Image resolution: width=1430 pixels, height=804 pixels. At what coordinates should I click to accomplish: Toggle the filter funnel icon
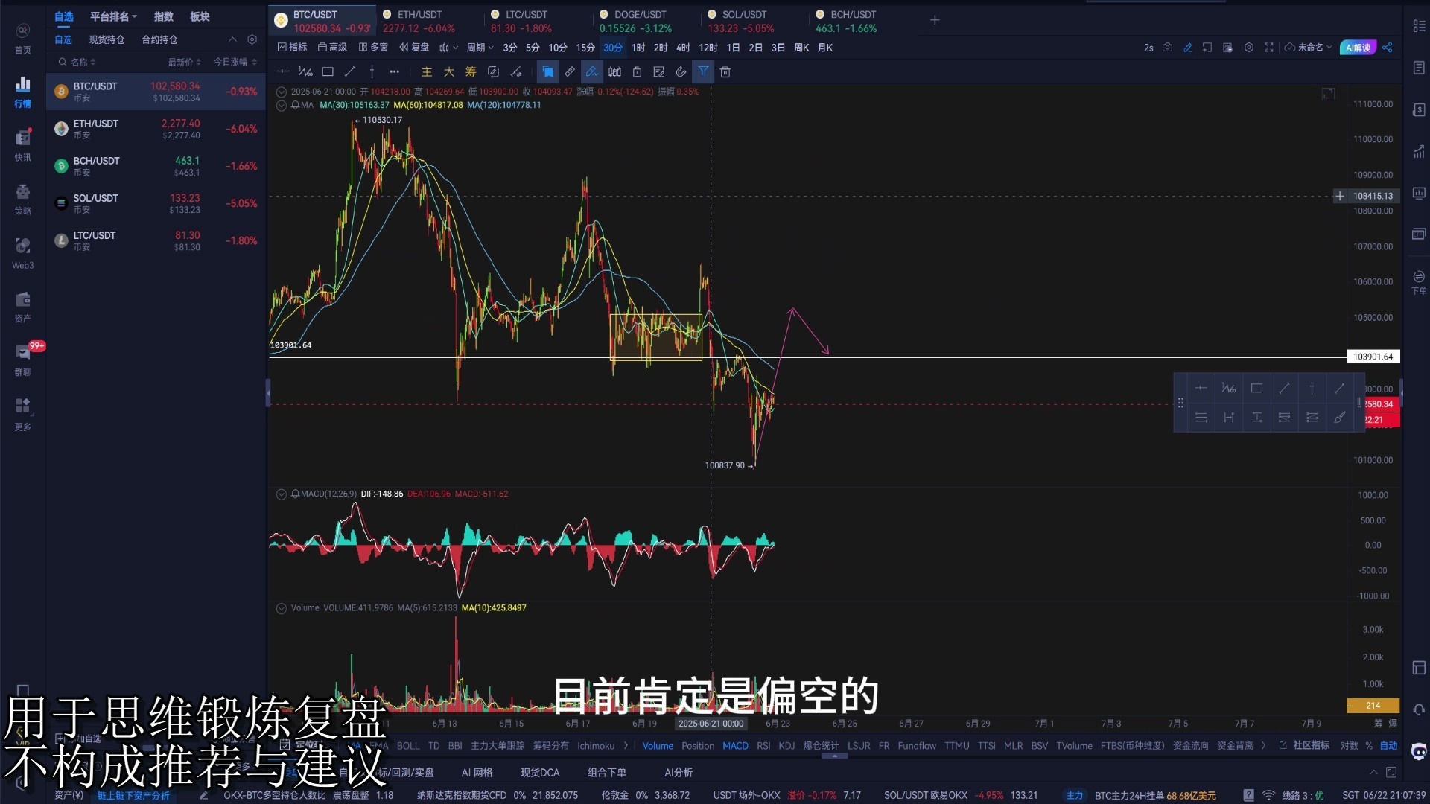point(703,72)
